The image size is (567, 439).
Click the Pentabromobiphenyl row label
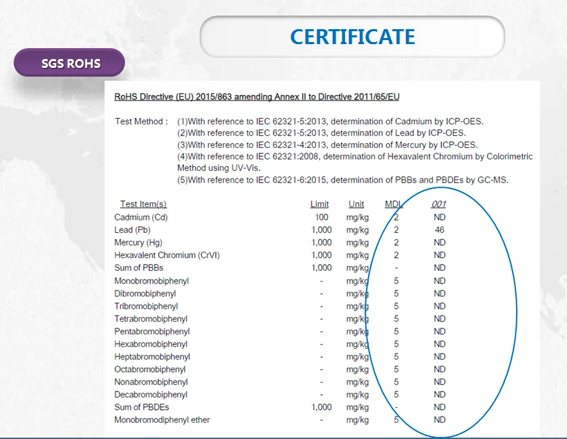[x=152, y=332]
